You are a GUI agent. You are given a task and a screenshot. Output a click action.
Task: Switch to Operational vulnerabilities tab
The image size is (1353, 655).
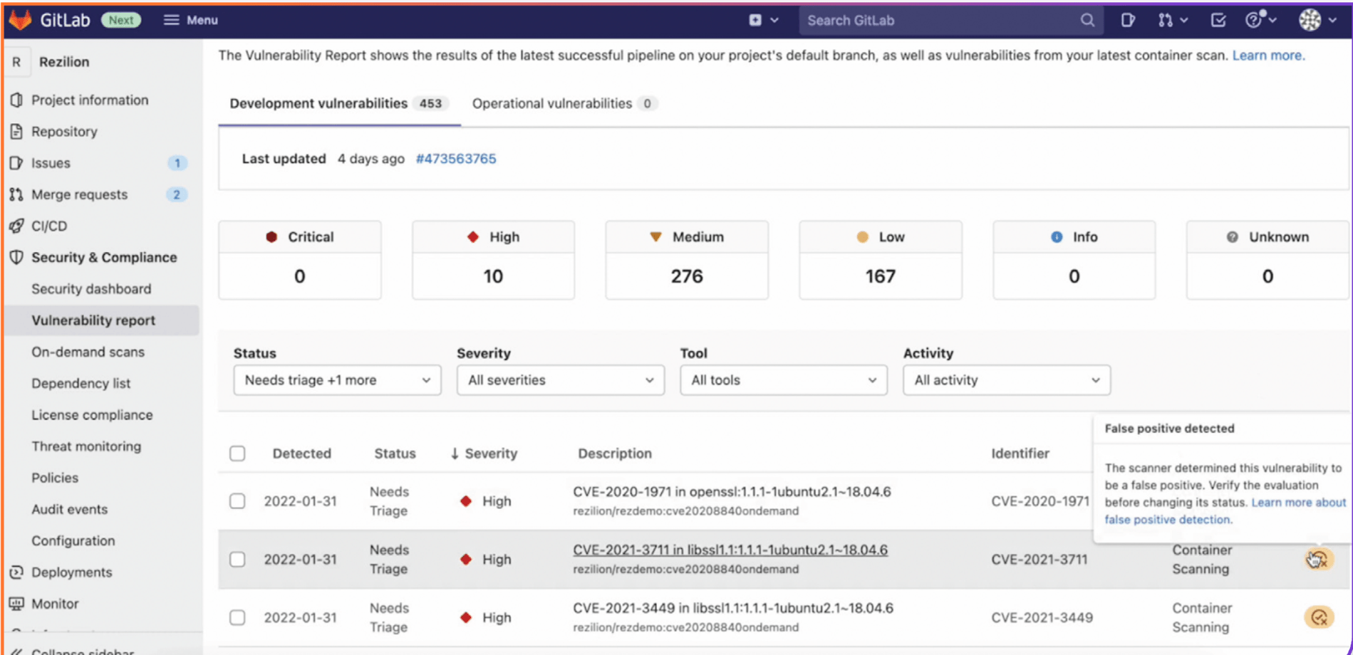pos(553,103)
